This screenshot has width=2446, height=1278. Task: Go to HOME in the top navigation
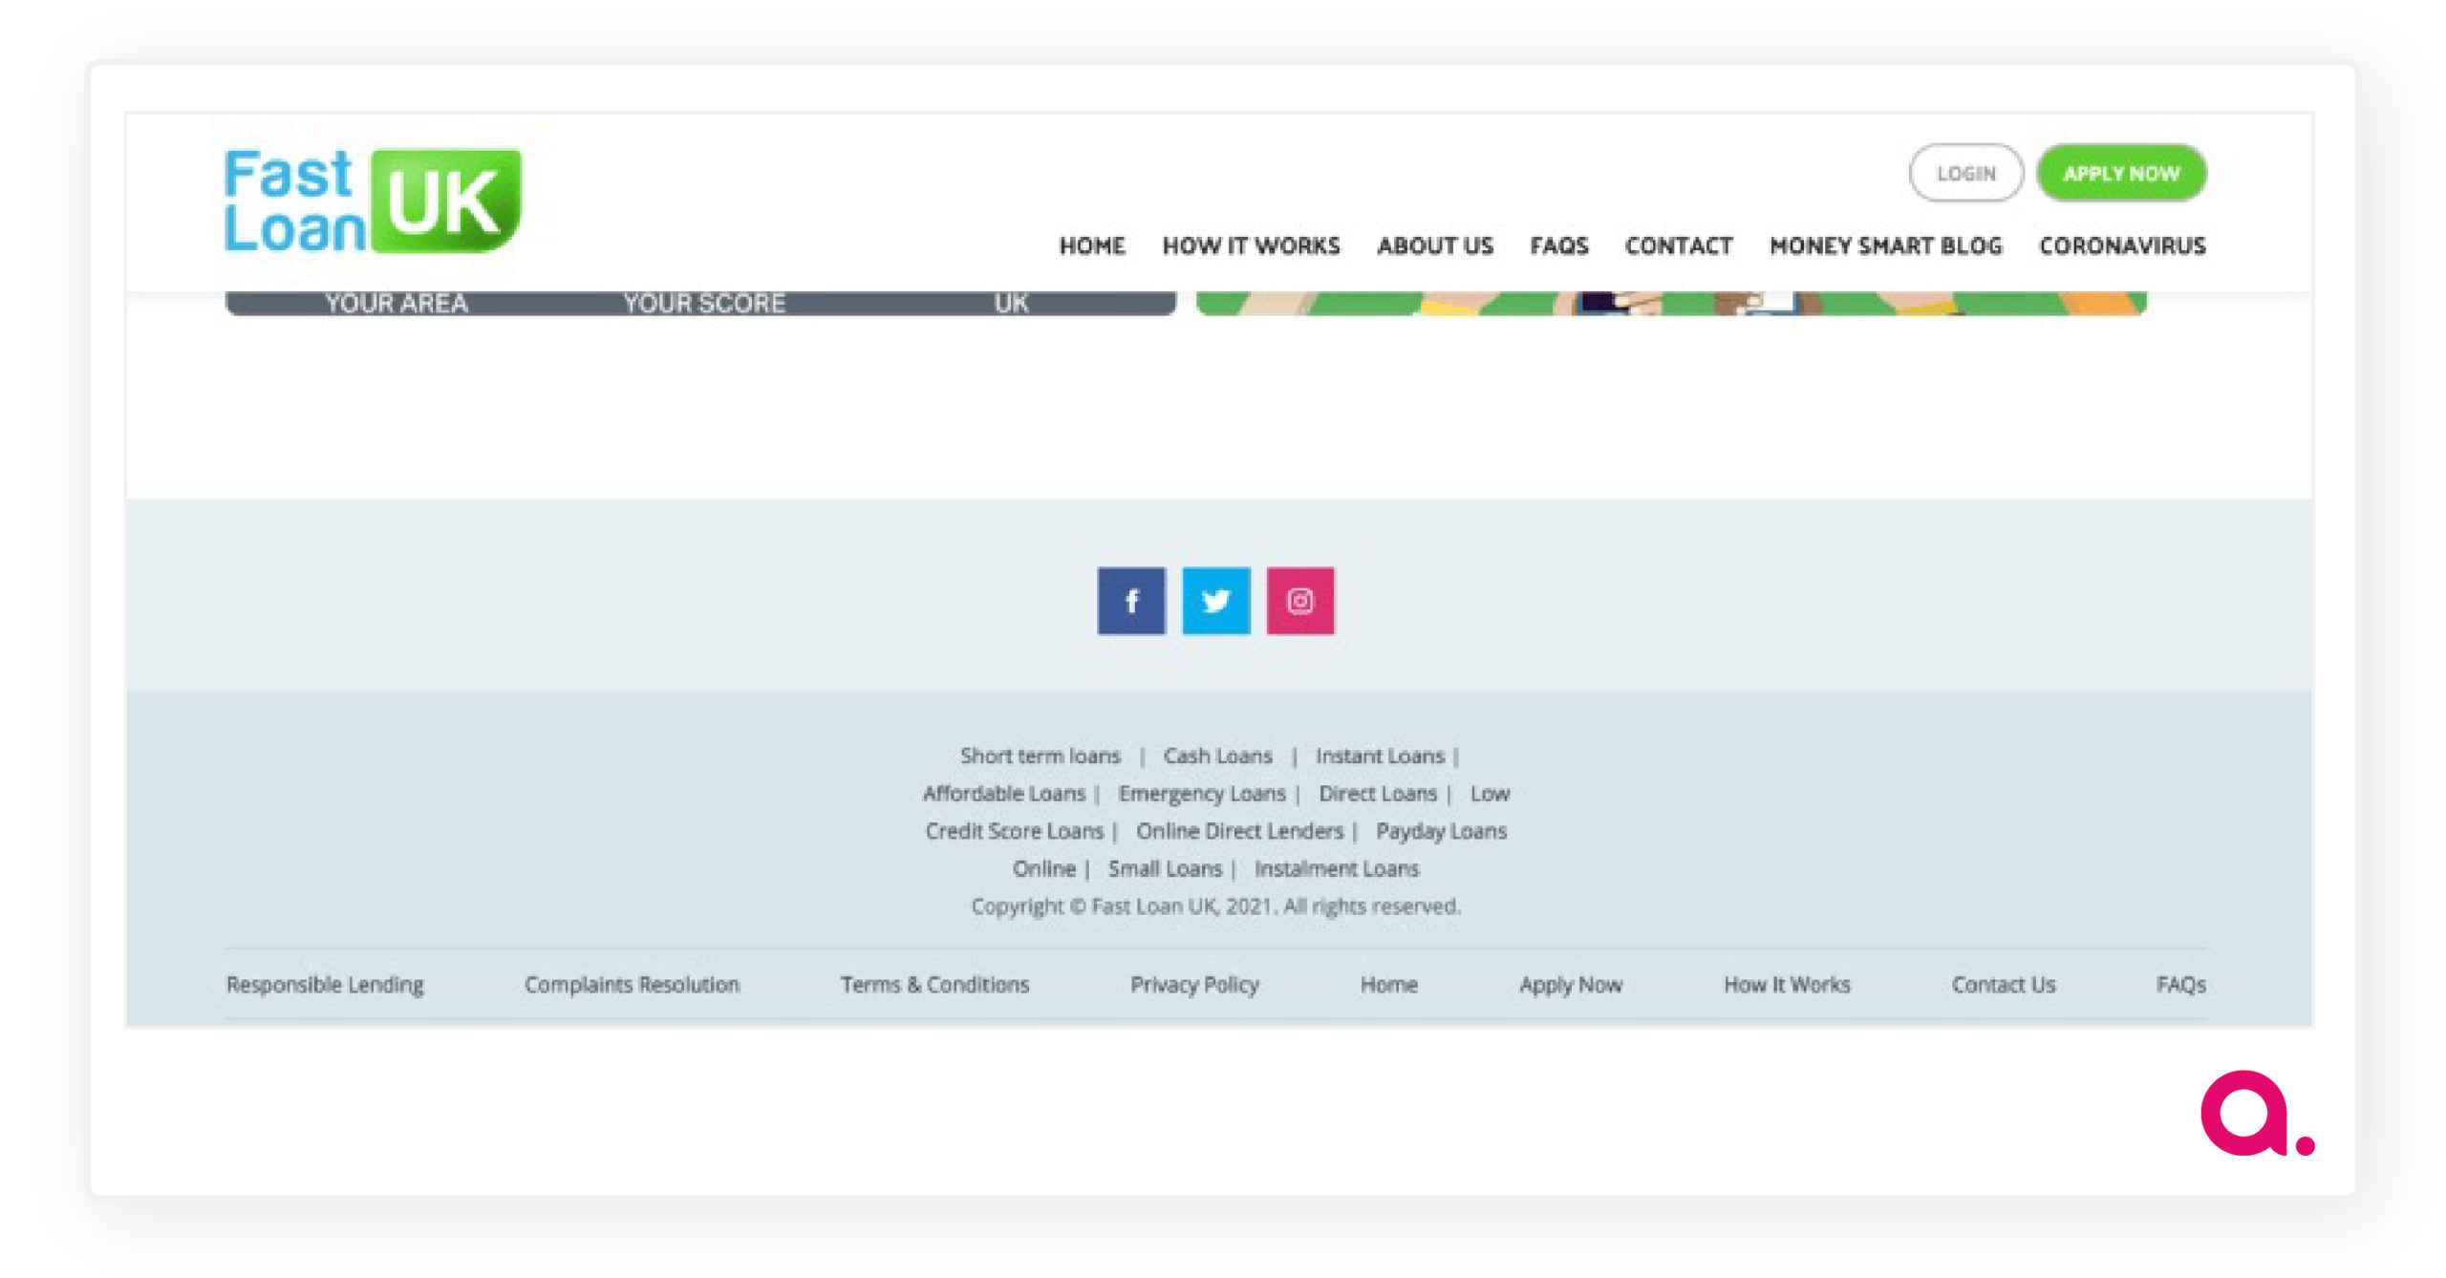(1092, 245)
